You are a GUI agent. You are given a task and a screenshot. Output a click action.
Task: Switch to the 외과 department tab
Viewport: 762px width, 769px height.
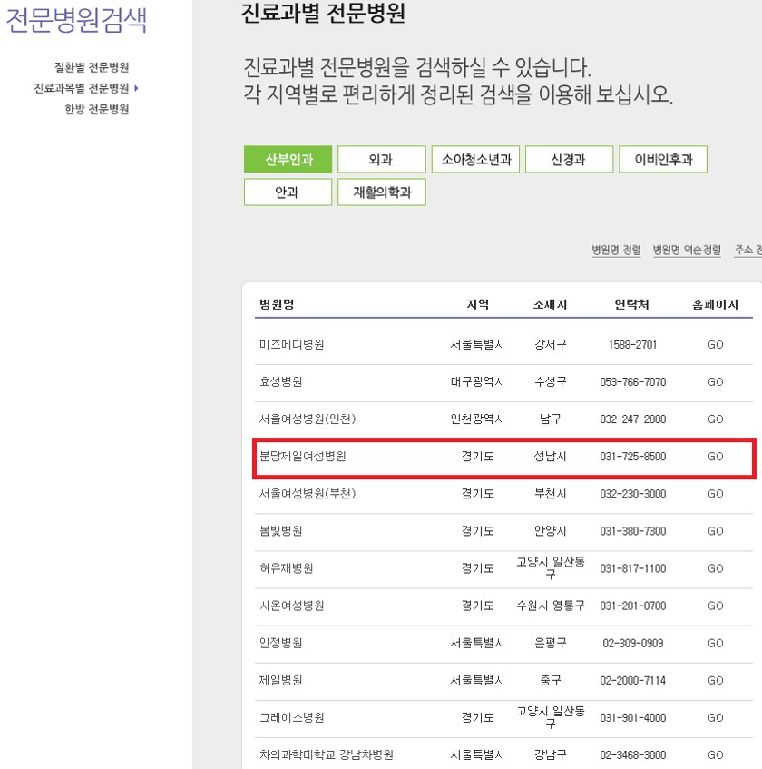click(381, 159)
